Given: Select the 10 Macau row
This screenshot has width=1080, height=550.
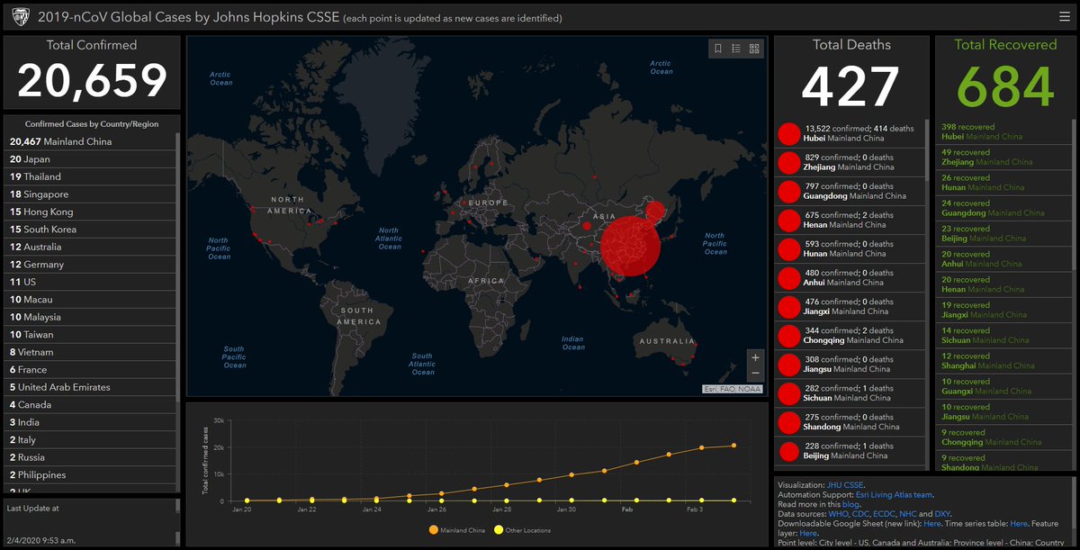Looking at the screenshot, I should coord(90,300).
